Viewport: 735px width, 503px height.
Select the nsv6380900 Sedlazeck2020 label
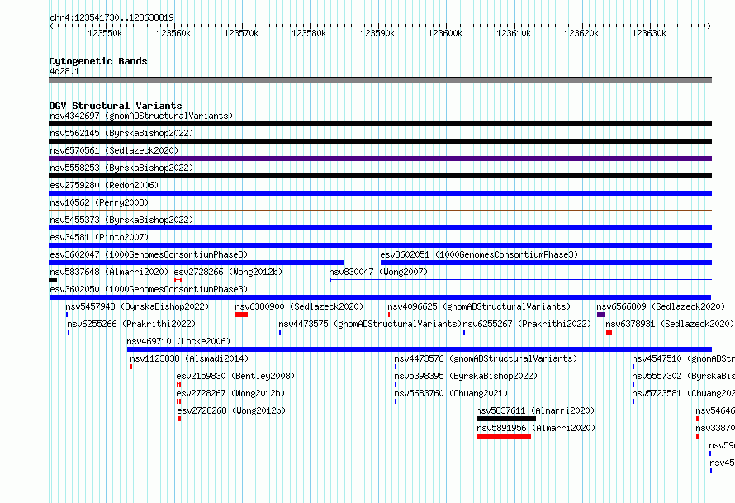[299, 306]
